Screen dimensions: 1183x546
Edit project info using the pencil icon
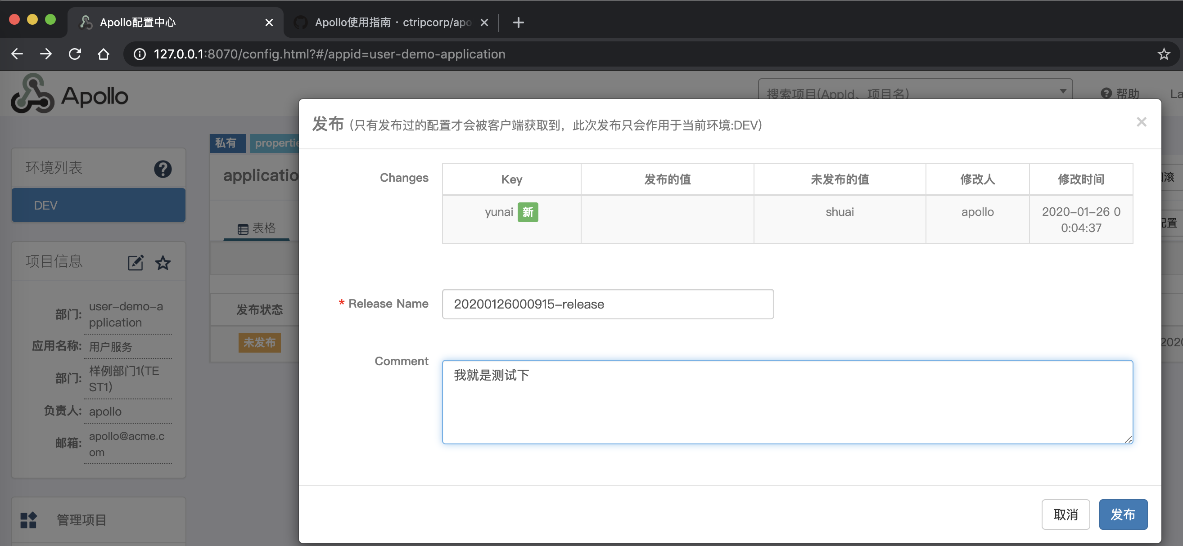tap(135, 263)
